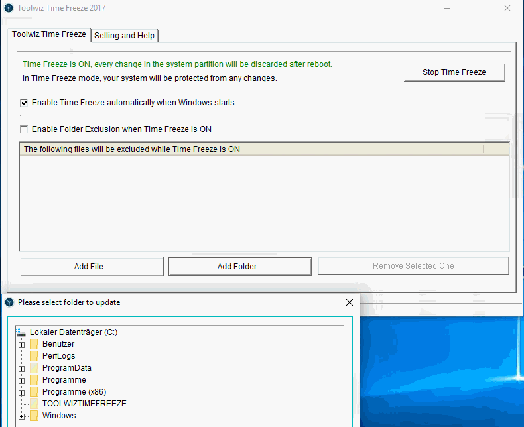Click the Programme (x86) folder icon

click(x=34, y=392)
